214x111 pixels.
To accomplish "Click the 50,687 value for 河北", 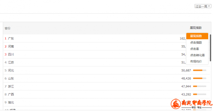I will (x=186, y=70).
